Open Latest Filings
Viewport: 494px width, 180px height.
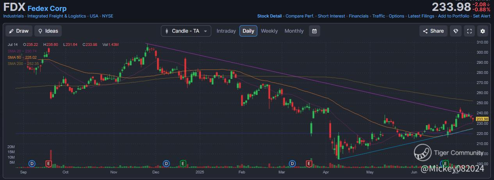421,16
